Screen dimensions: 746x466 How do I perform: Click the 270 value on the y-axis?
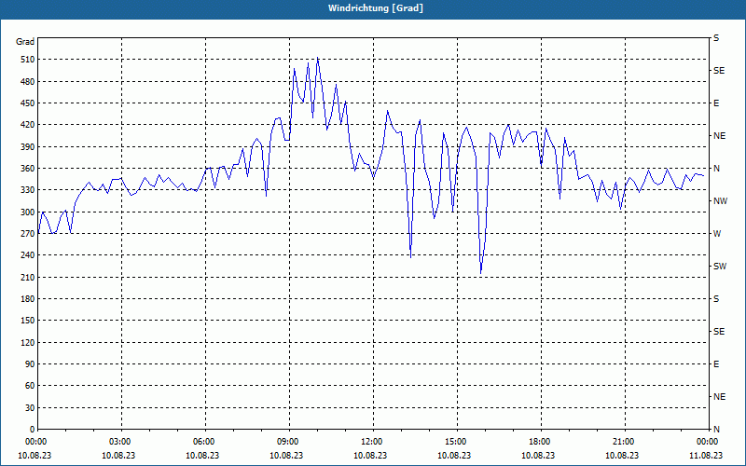27,234
